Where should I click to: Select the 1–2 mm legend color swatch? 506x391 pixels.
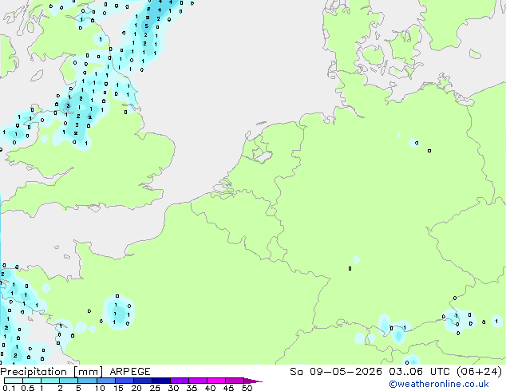pyautogui.click(x=50, y=381)
